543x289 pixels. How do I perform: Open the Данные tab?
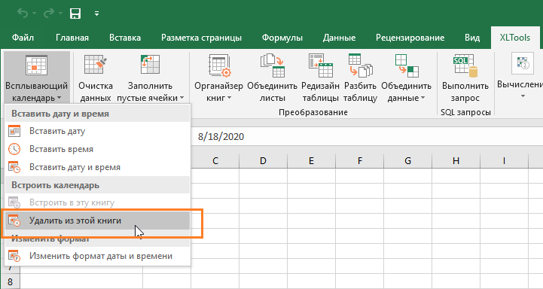(x=339, y=38)
